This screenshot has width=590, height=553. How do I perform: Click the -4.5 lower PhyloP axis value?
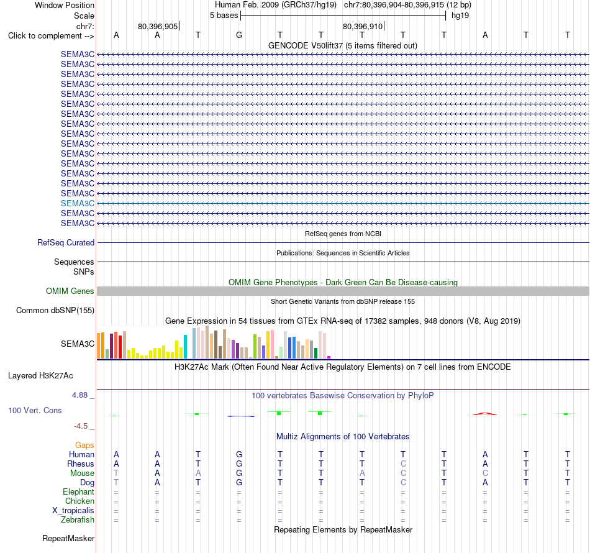81,426
